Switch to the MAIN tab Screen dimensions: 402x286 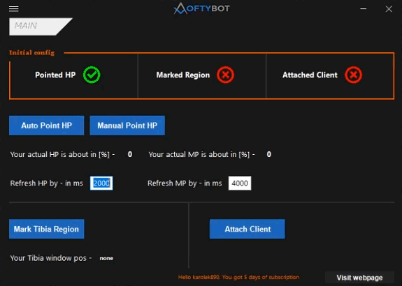41,27
